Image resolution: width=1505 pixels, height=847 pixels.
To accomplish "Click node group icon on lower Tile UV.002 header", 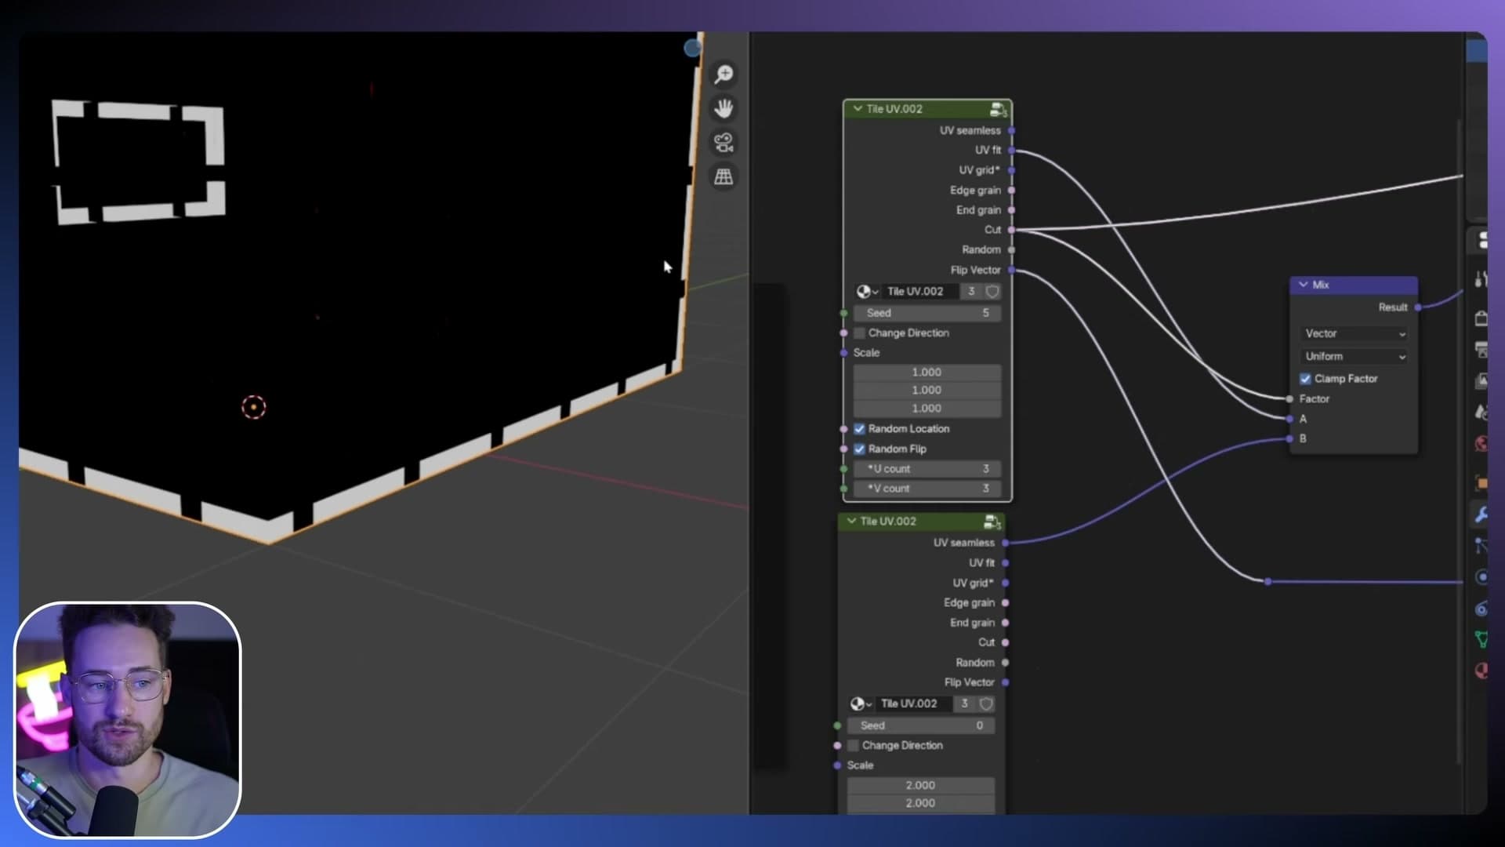I will [x=992, y=522].
